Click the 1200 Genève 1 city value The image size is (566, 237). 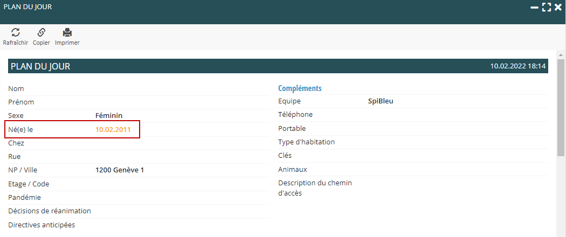(x=120, y=170)
